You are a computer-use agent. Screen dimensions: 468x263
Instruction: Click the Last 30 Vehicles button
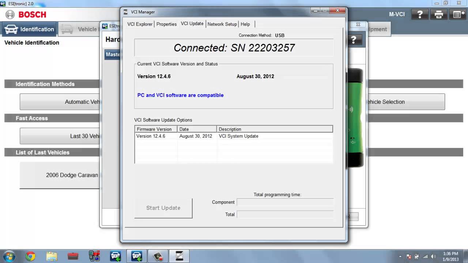point(60,136)
